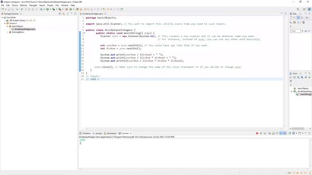Click the scnr.close() code line
This screenshot has height=175, width=312.
[168, 67]
